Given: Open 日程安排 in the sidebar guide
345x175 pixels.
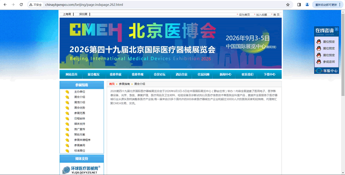Looking at the screenshot, I should pos(79,119).
